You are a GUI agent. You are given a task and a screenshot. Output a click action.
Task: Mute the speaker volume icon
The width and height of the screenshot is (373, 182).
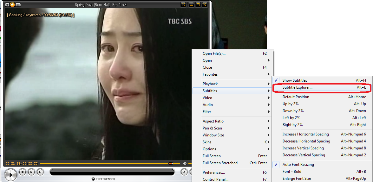tap(185, 164)
